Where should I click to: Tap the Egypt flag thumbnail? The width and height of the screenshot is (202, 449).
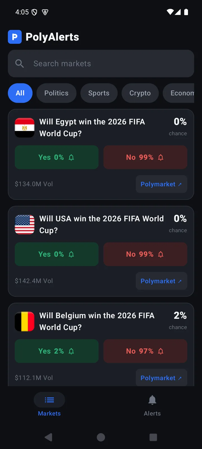pyautogui.click(x=25, y=128)
